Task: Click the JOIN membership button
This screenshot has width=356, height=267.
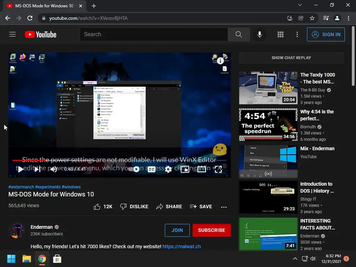Action: [x=177, y=230]
